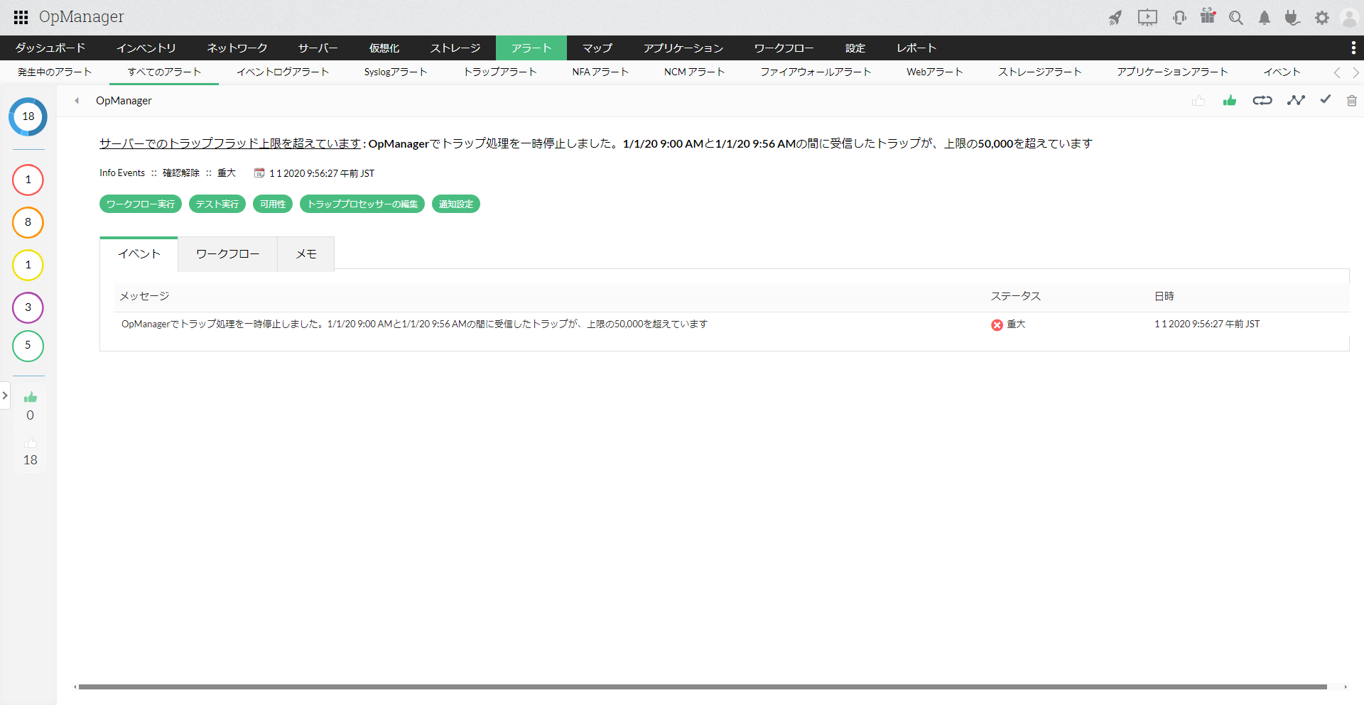This screenshot has width=1364, height=705.
Task: Contact support via the headset icon
Action: point(1179,18)
